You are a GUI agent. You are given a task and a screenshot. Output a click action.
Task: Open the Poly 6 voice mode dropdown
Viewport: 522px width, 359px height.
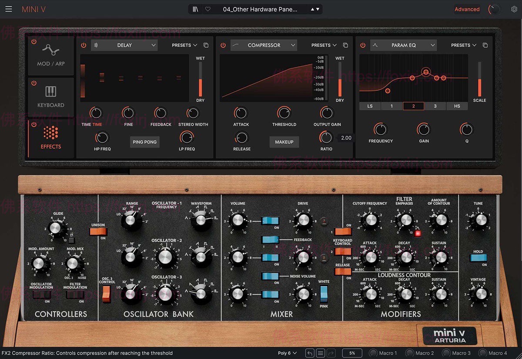pyautogui.click(x=288, y=352)
